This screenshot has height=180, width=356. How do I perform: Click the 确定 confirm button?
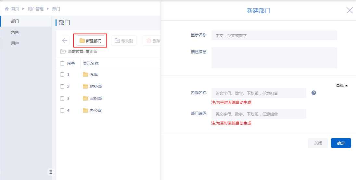[341, 143]
